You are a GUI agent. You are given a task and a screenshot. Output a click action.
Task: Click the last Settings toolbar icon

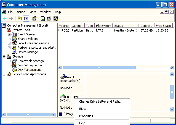point(56,19)
